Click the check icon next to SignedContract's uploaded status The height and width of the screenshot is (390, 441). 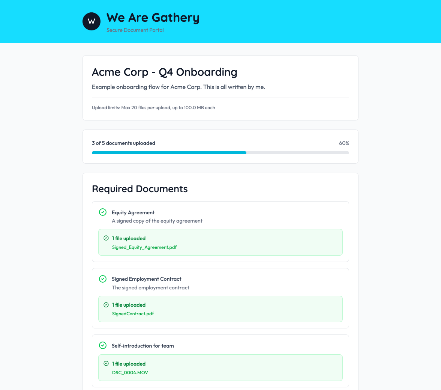coord(105,304)
